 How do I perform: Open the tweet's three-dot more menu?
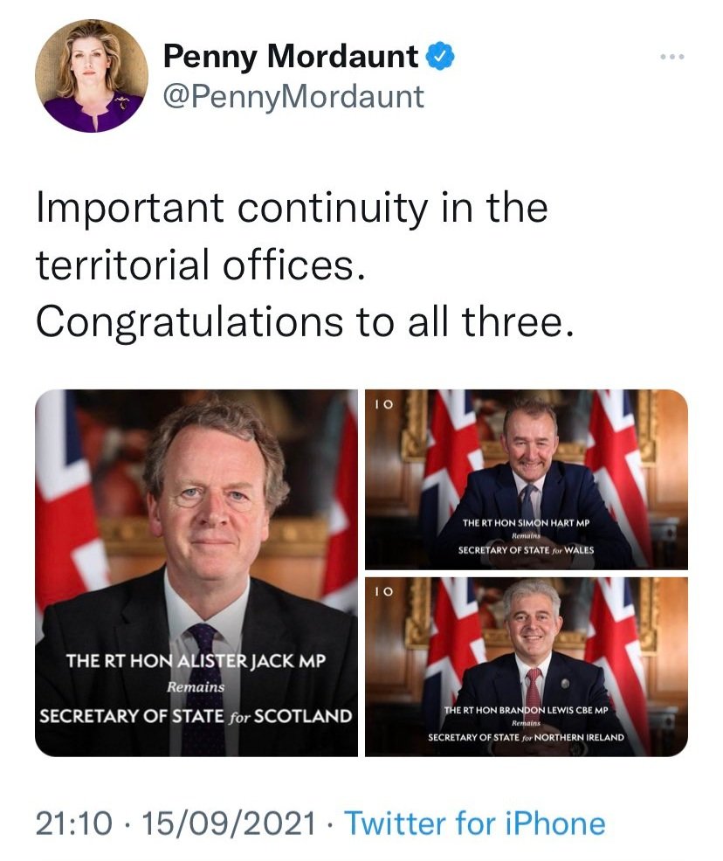point(672,57)
